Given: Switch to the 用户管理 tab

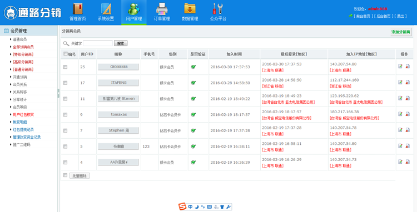Looking at the screenshot, I should coord(134,12).
